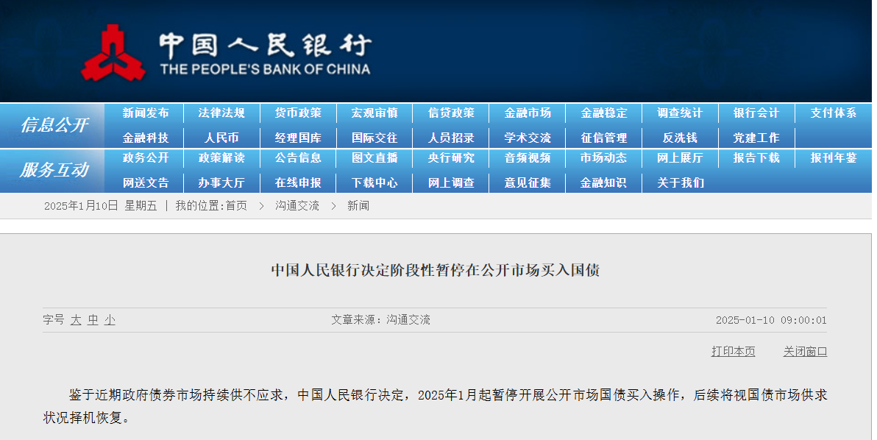Open 市场动态 navigation item
The height and width of the screenshot is (440, 877).
click(x=604, y=158)
